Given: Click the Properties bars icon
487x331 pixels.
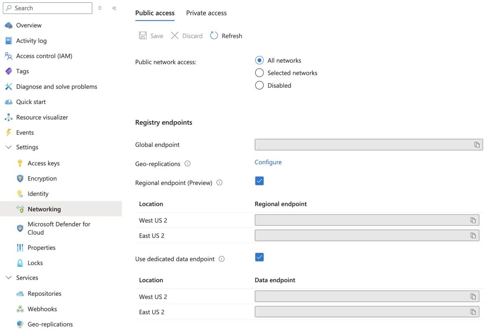Looking at the screenshot, I should coord(20,248).
